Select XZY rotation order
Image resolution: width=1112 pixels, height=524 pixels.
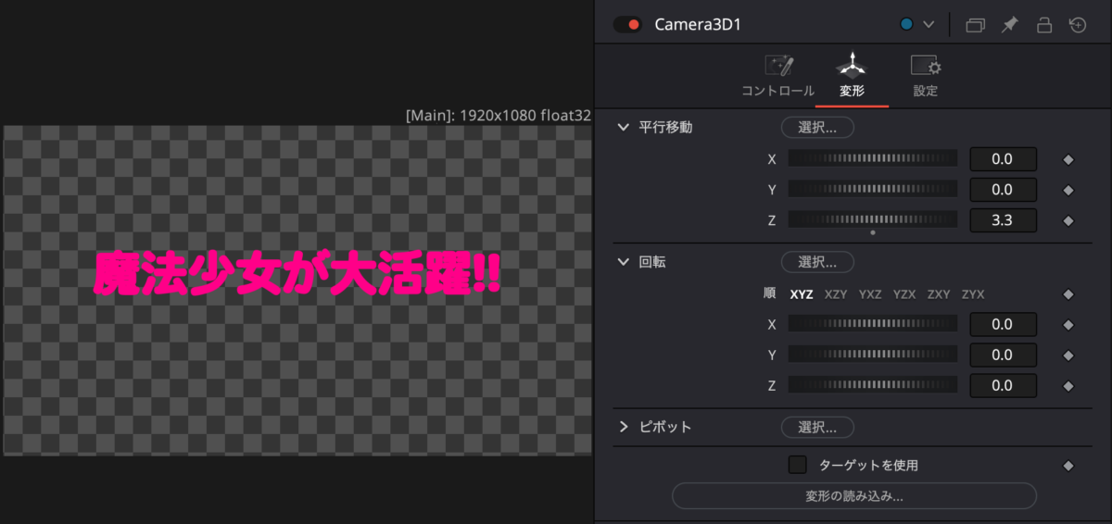pos(836,294)
